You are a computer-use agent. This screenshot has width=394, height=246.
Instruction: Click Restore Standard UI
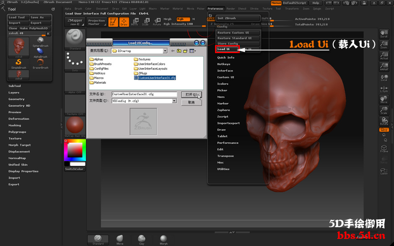[238, 38]
